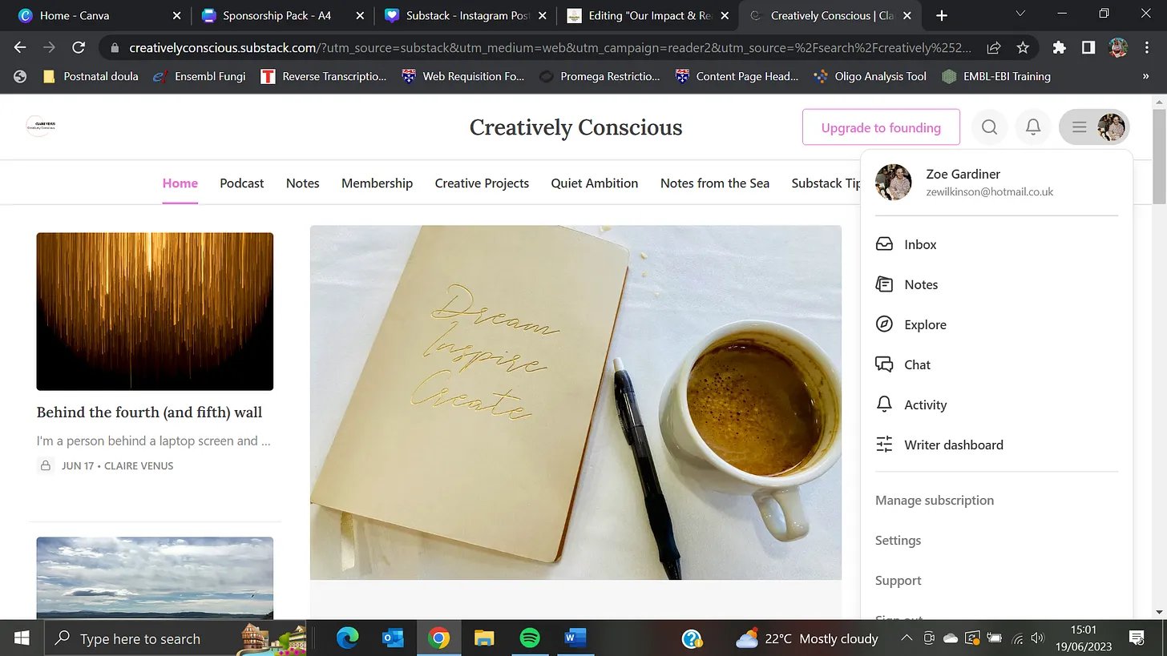
Task: Select the Notes navigation tab
Action: pos(302,183)
